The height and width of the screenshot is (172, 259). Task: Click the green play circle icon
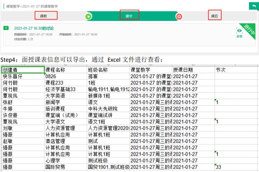point(88,16)
